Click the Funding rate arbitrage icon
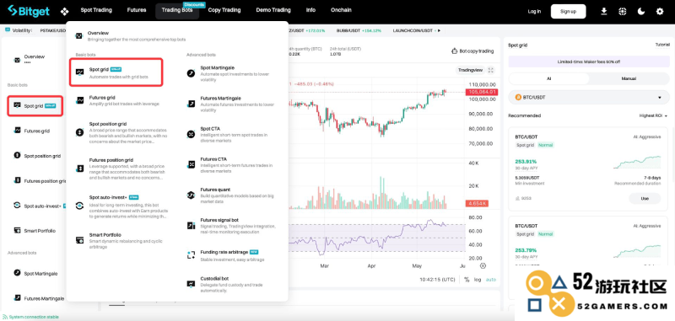 (191, 254)
